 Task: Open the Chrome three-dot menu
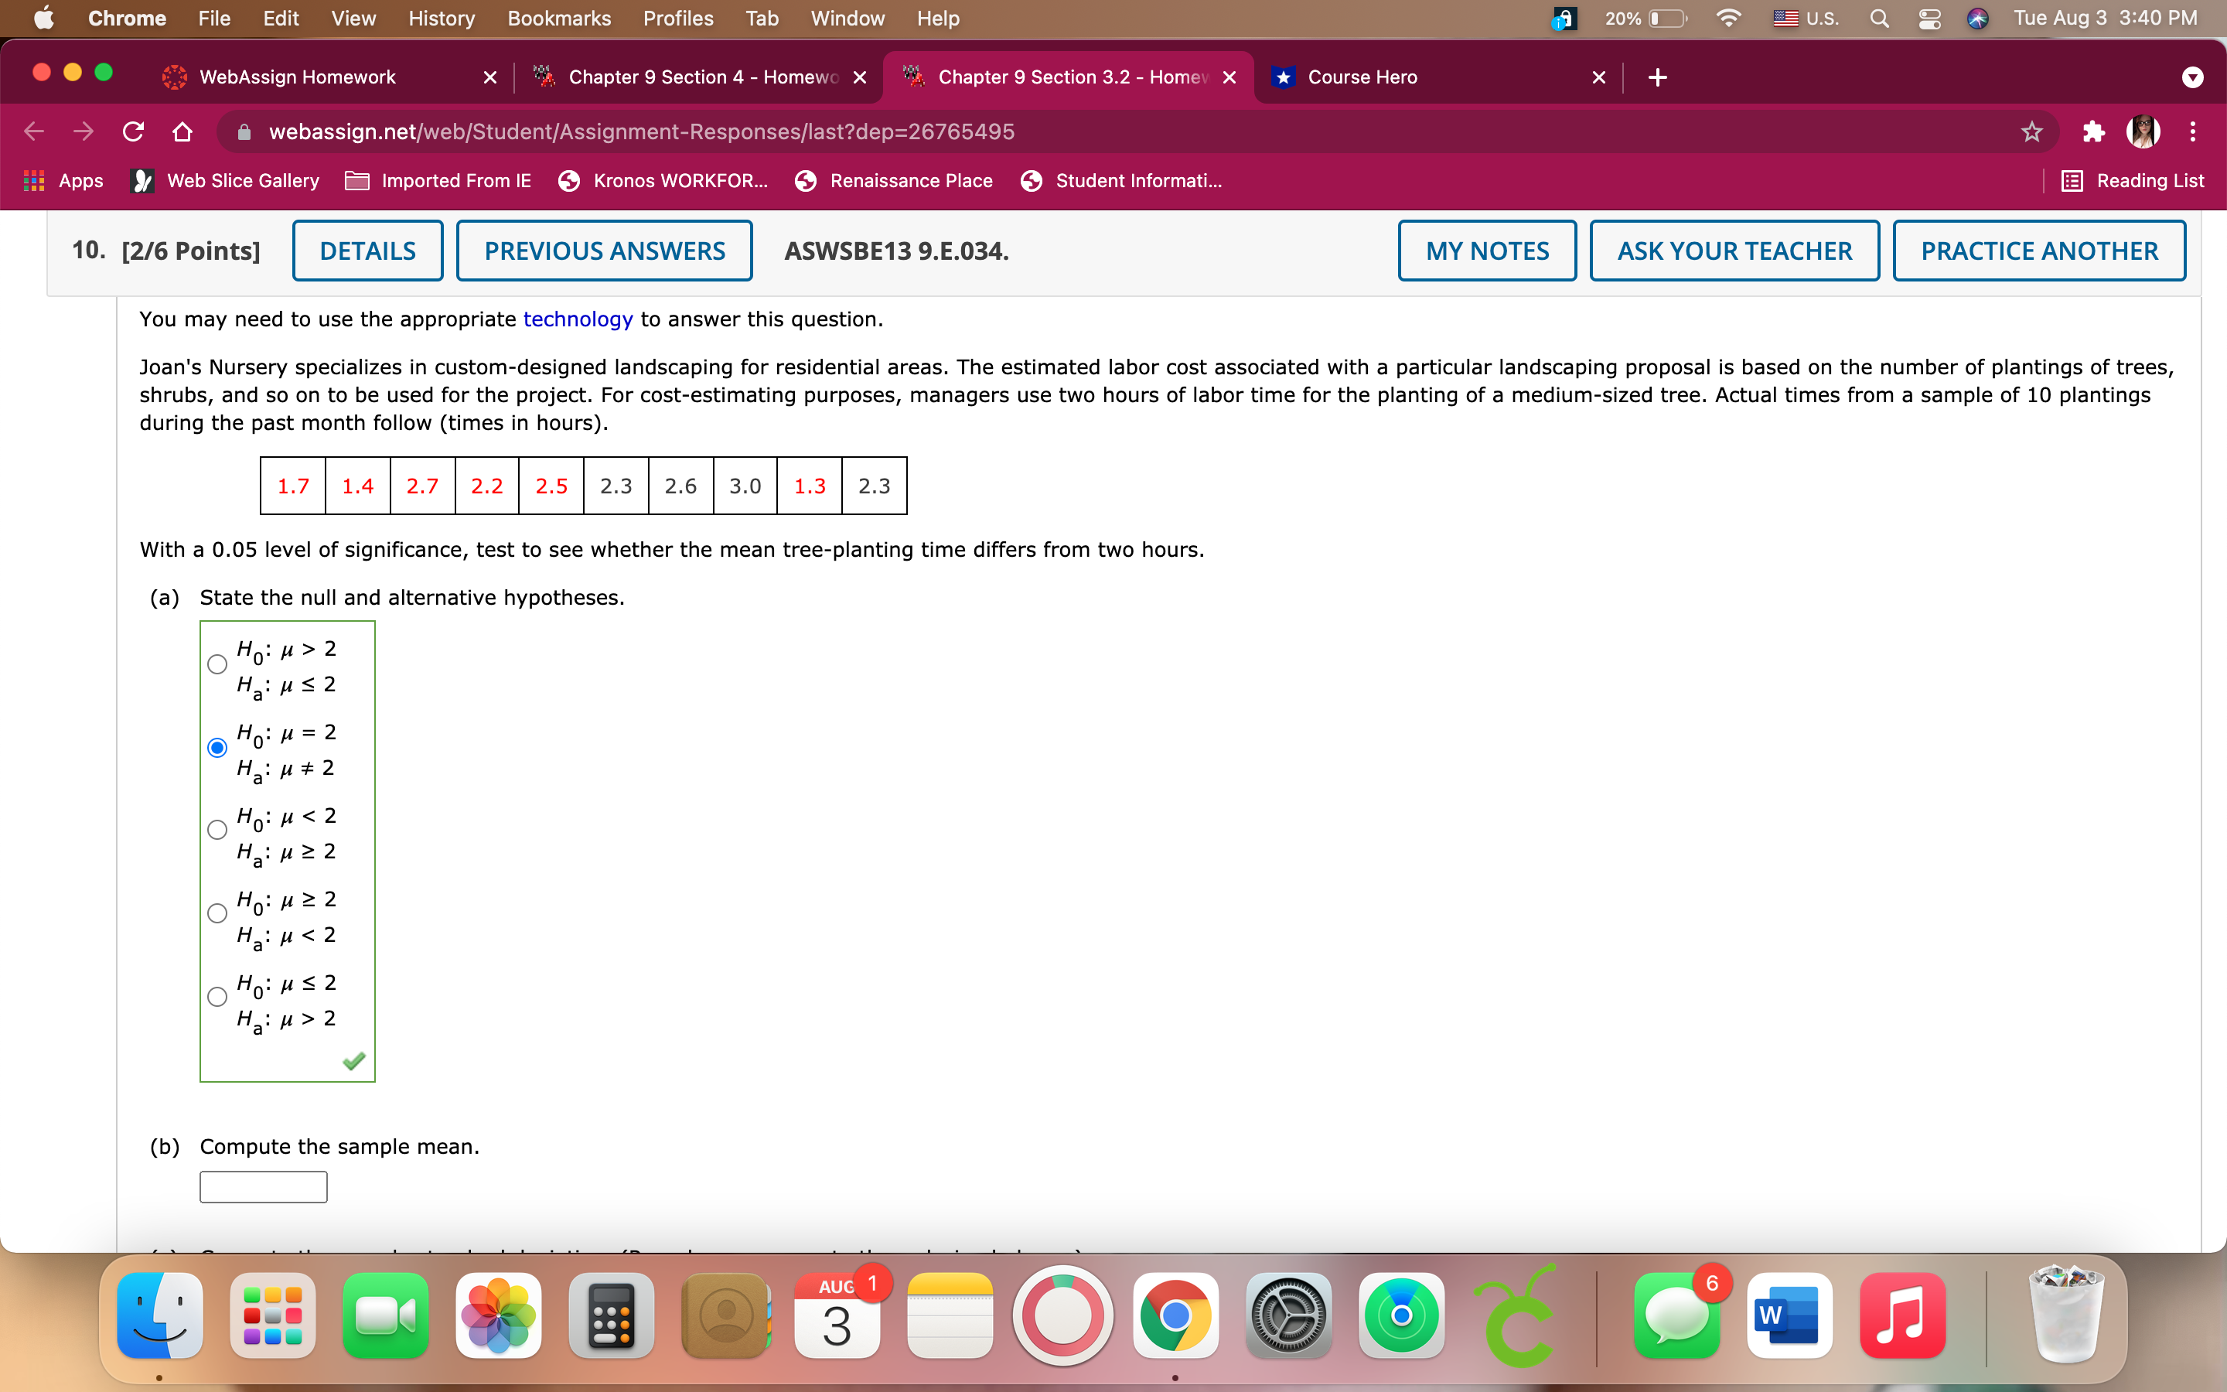[x=2193, y=131]
